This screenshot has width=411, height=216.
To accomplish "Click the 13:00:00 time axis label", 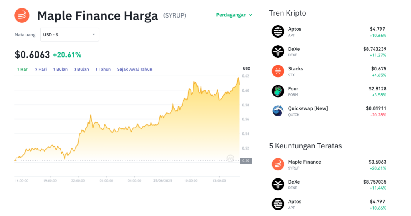I will [219, 181].
